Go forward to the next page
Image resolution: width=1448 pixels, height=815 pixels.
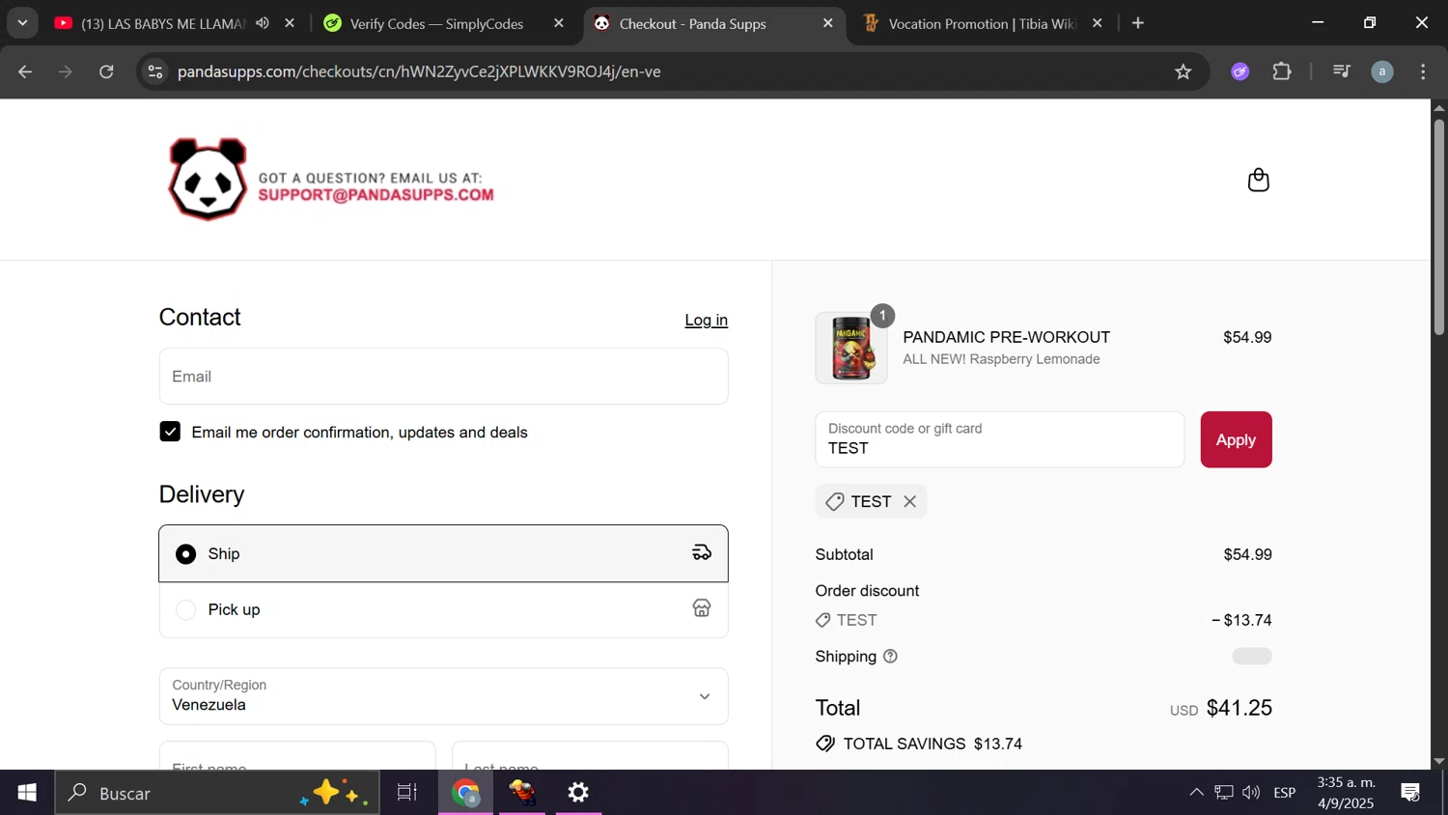66,71
